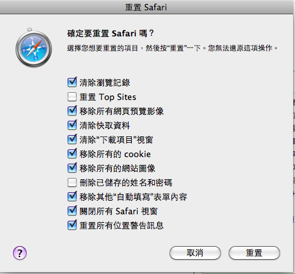Viewport: 295px width, 274px height.
Task: Click the 取消 cancel button
Action: pyautogui.click(x=195, y=253)
